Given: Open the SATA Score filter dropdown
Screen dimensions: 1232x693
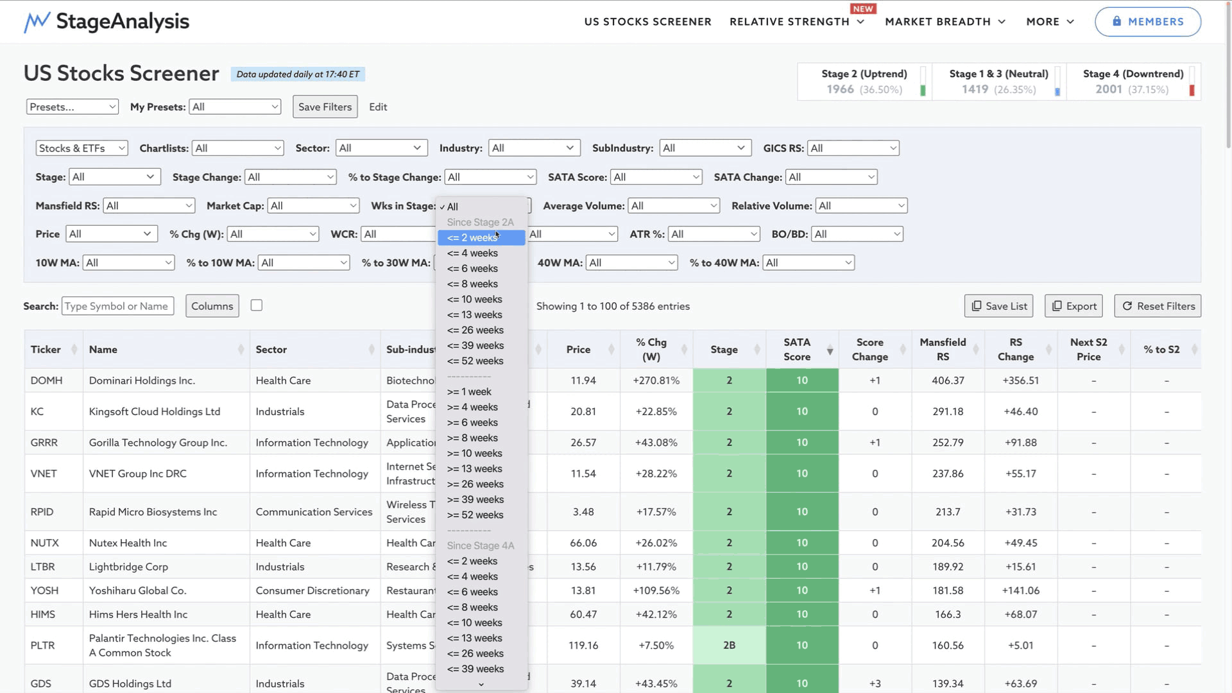Looking at the screenshot, I should coord(656,177).
